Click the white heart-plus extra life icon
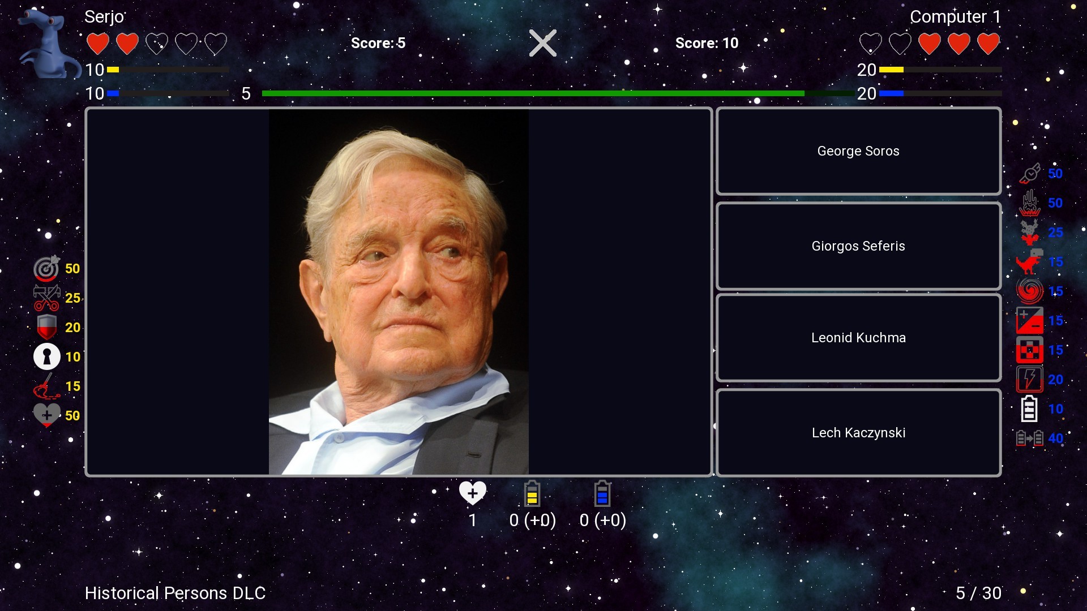Image resolution: width=1087 pixels, height=611 pixels. [x=473, y=493]
